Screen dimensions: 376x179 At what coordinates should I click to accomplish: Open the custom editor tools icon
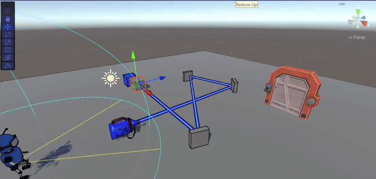tap(8, 65)
